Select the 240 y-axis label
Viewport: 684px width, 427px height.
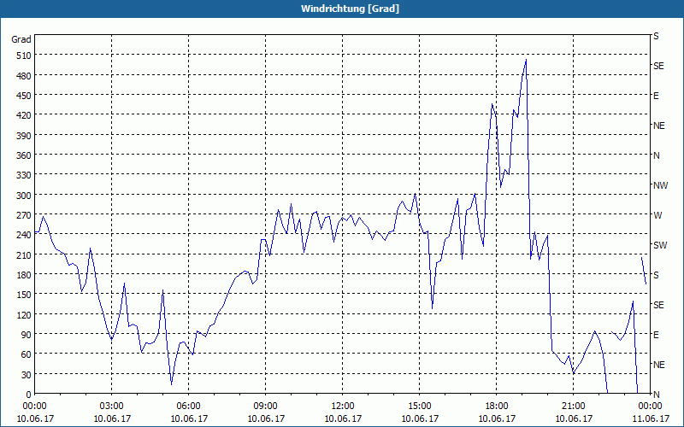click(24, 235)
